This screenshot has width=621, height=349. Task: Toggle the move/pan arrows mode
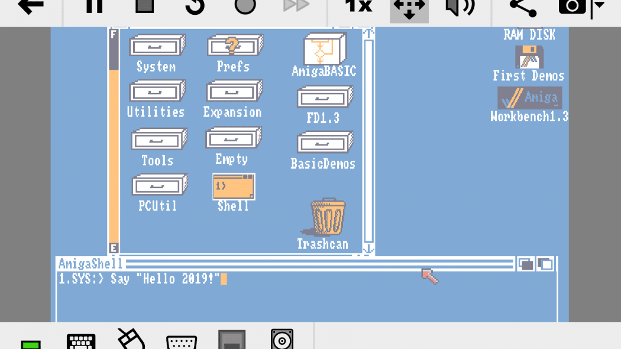[x=409, y=10]
